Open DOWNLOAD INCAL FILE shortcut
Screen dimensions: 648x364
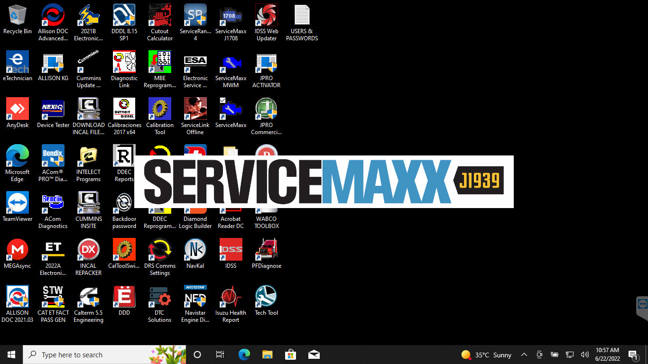click(88, 116)
